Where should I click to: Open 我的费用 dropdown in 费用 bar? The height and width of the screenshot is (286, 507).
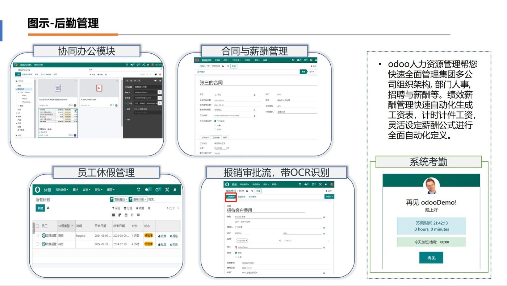coord(244,185)
